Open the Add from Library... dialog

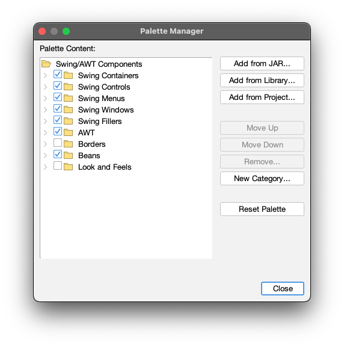(262, 81)
